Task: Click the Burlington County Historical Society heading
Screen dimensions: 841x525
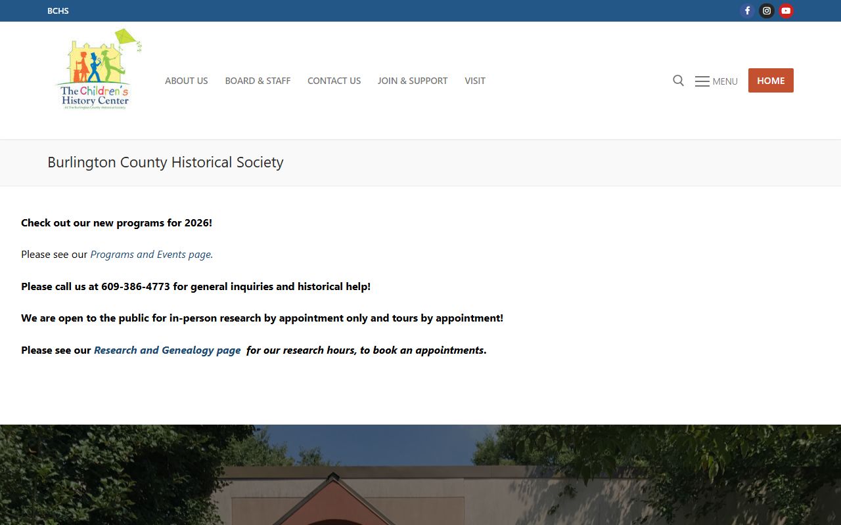Action: click(166, 162)
